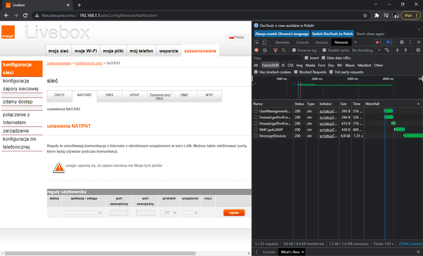Click Switch DevTools to Polish button
Viewport: 423px width, 256px height.
(332, 34)
